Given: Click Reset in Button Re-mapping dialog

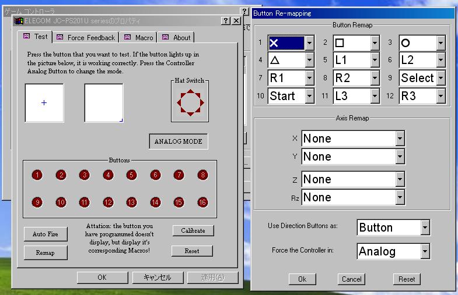Looking at the screenshot, I should [x=407, y=279].
